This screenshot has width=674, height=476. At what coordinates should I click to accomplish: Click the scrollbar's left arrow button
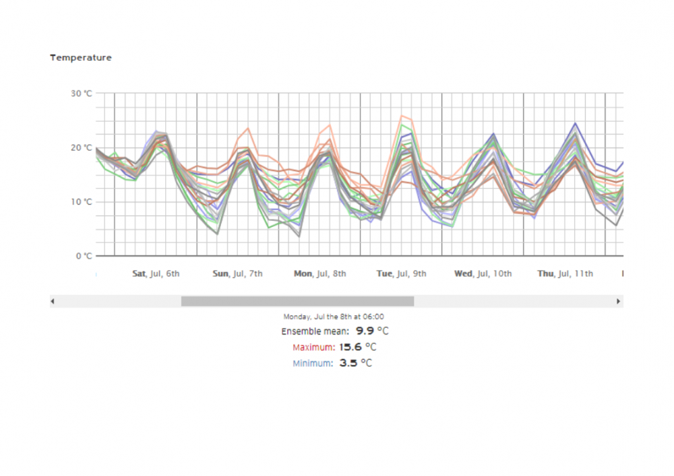pos(53,301)
